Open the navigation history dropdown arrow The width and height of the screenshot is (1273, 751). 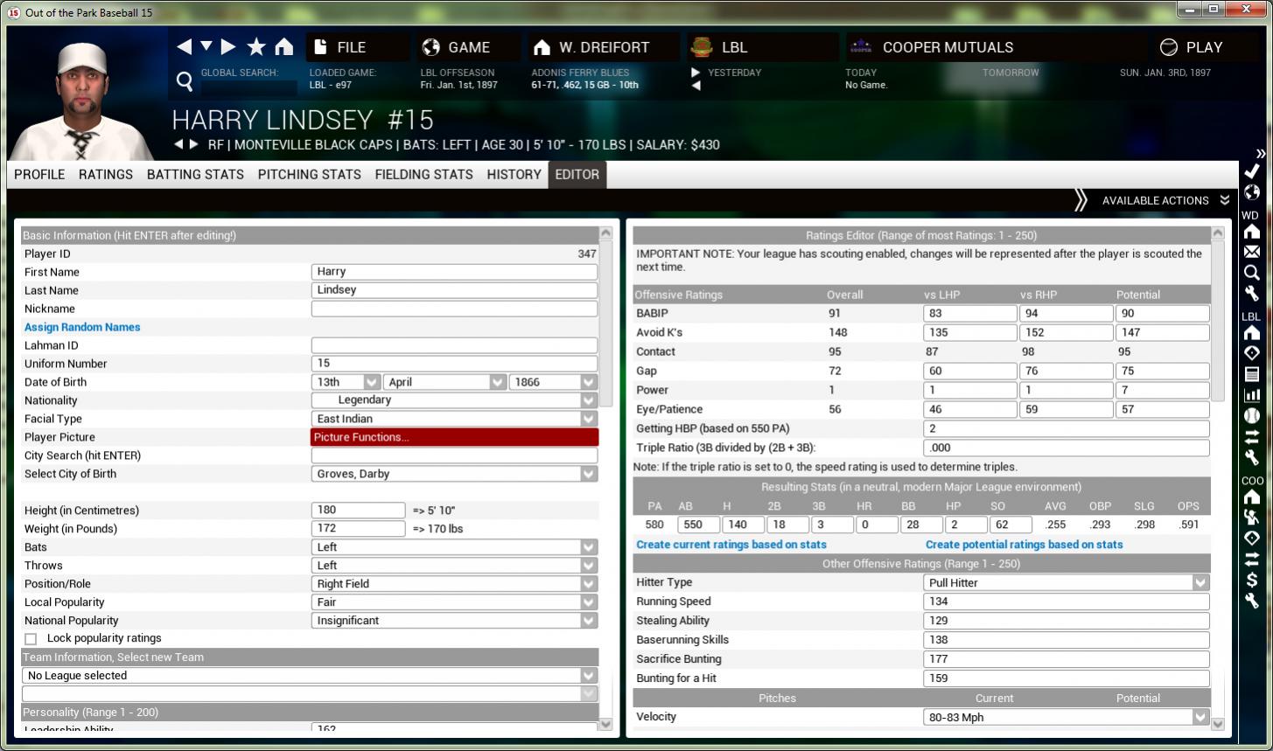click(x=206, y=46)
